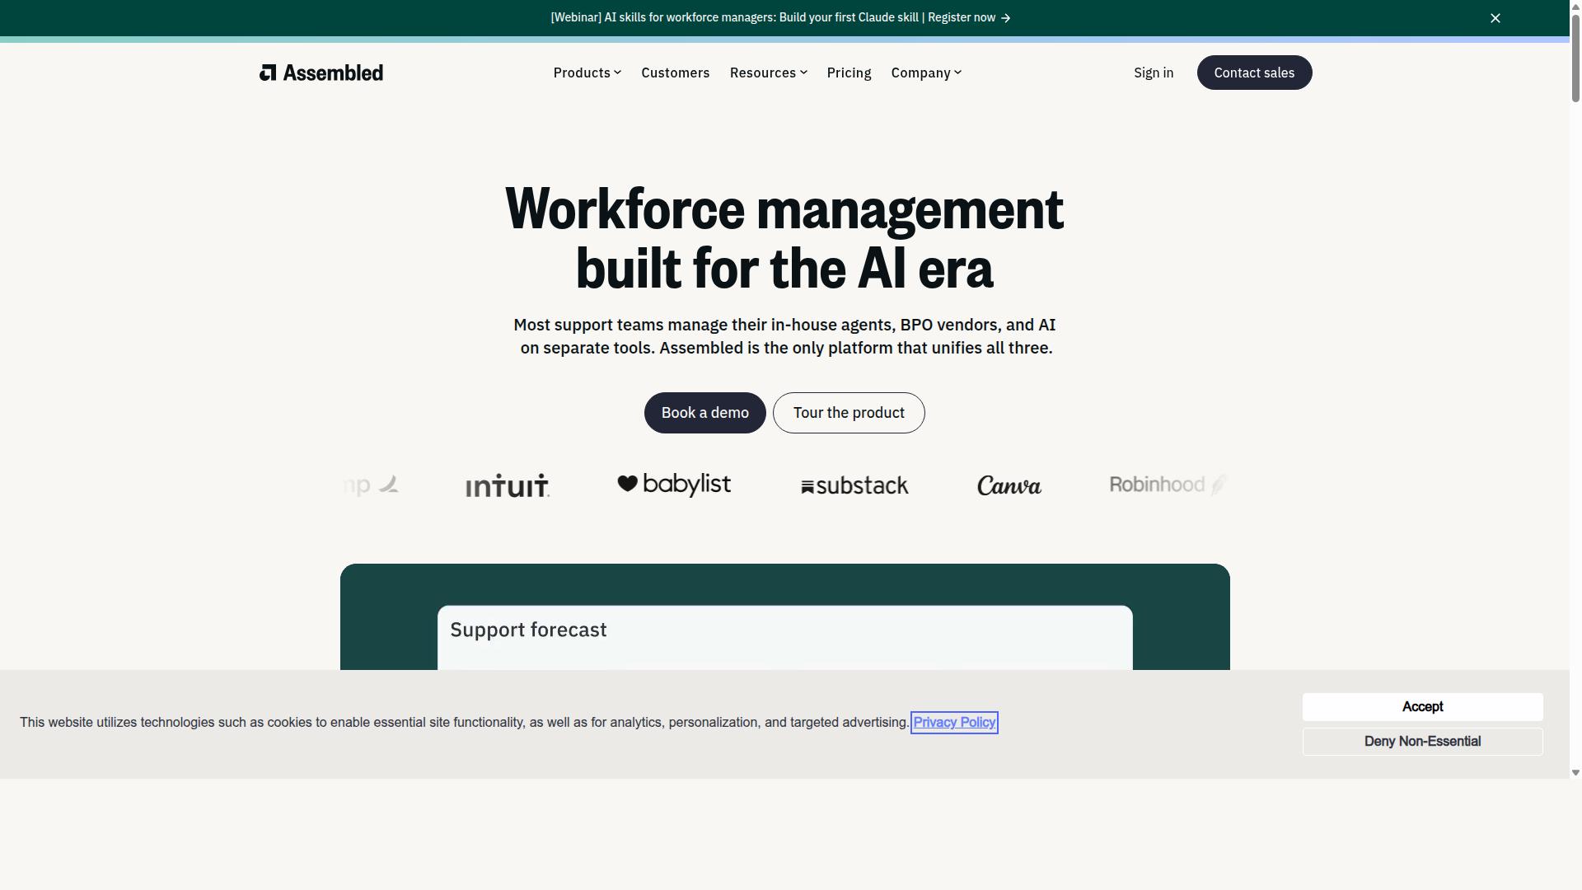Click the Workforce management headline text
This screenshot has height=890, width=1582.
(784, 238)
